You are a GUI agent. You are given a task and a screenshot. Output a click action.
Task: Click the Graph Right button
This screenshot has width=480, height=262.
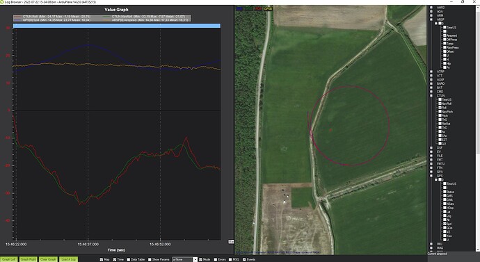pyautogui.click(x=28, y=259)
